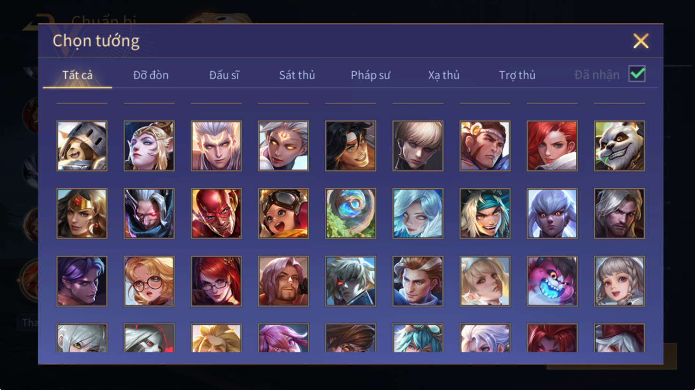Screen dimensions: 695x390
Task: Pick the teal bandana pirate hero
Action: [x=485, y=214]
